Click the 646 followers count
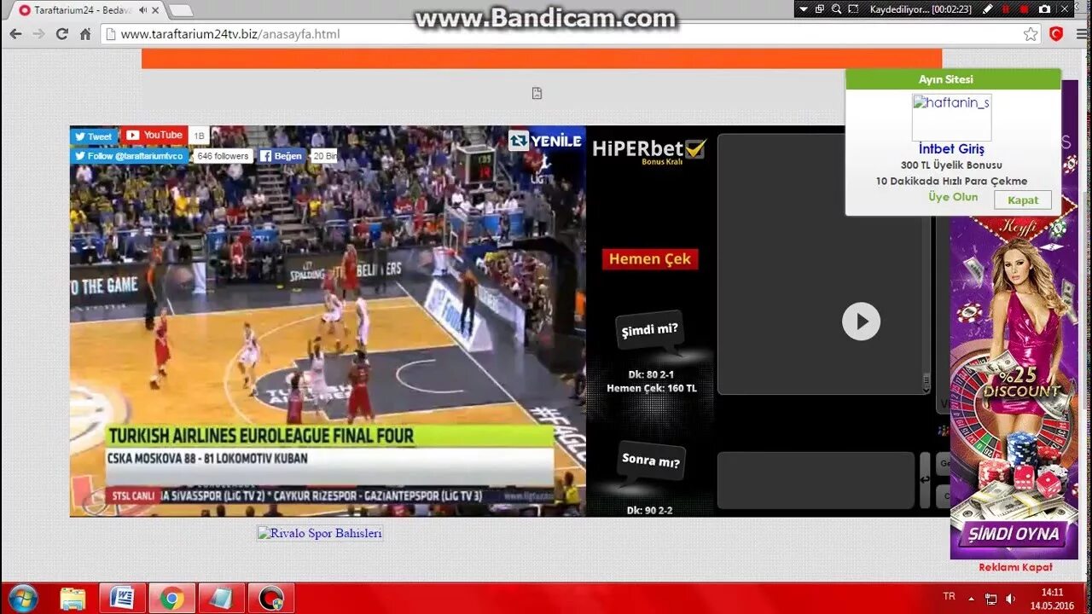 pos(222,156)
